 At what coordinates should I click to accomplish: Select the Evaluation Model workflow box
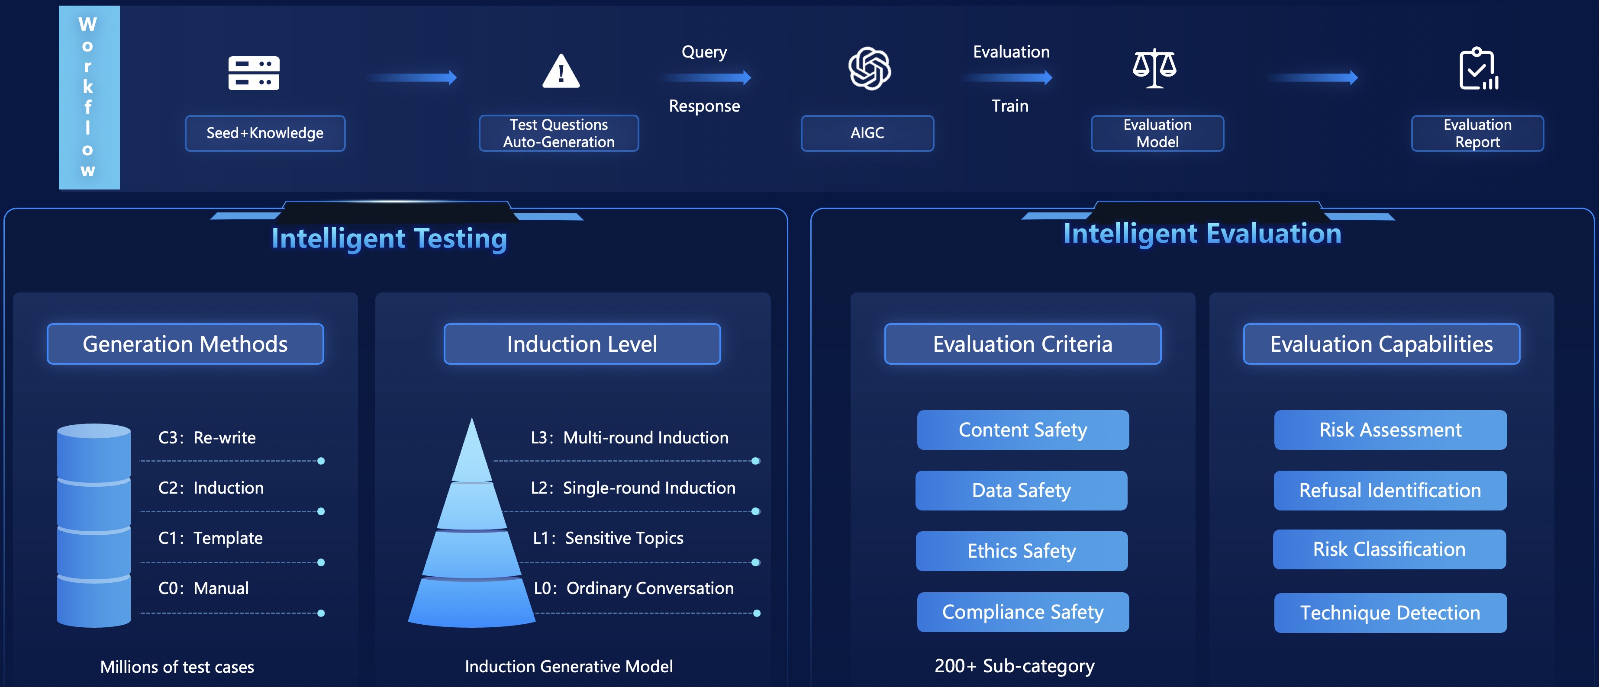pyautogui.click(x=1157, y=133)
